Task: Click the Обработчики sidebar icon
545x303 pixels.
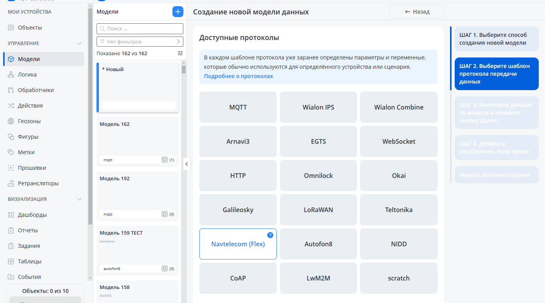Action: [x=11, y=90]
